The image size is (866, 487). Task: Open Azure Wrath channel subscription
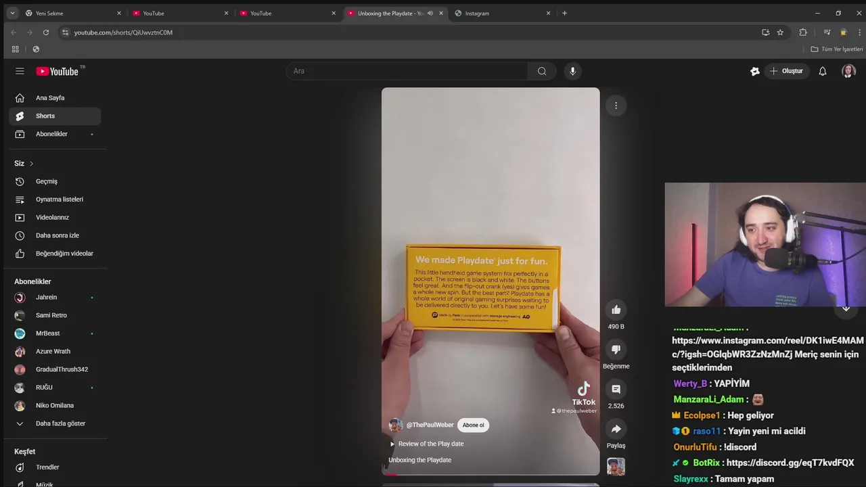(x=55, y=351)
